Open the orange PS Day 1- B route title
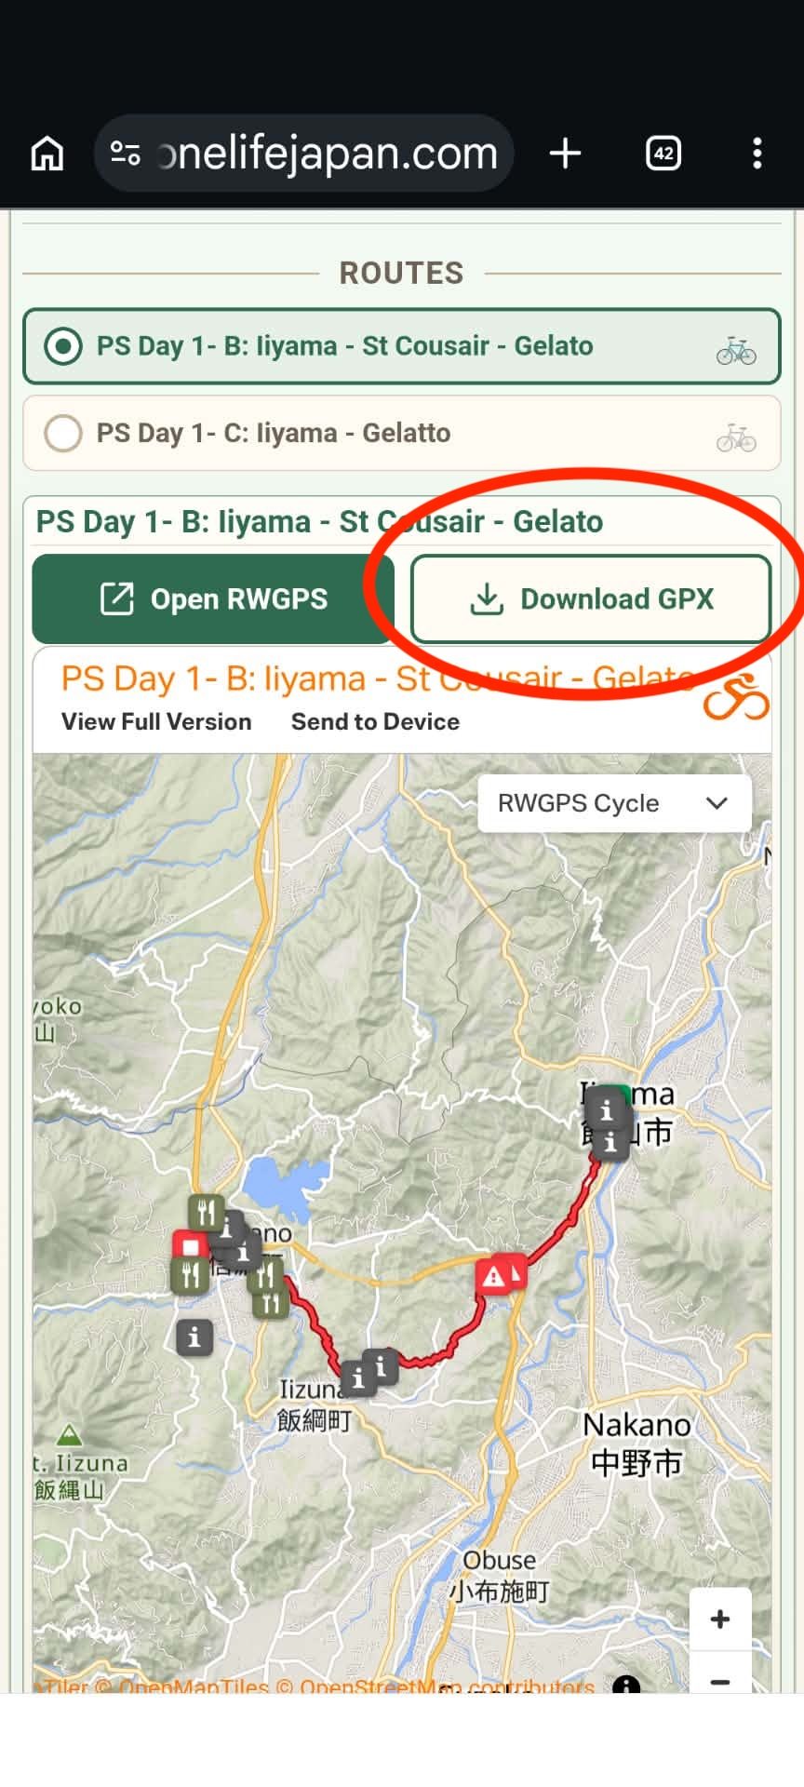The height and width of the screenshot is (1787, 804). pos(377,679)
